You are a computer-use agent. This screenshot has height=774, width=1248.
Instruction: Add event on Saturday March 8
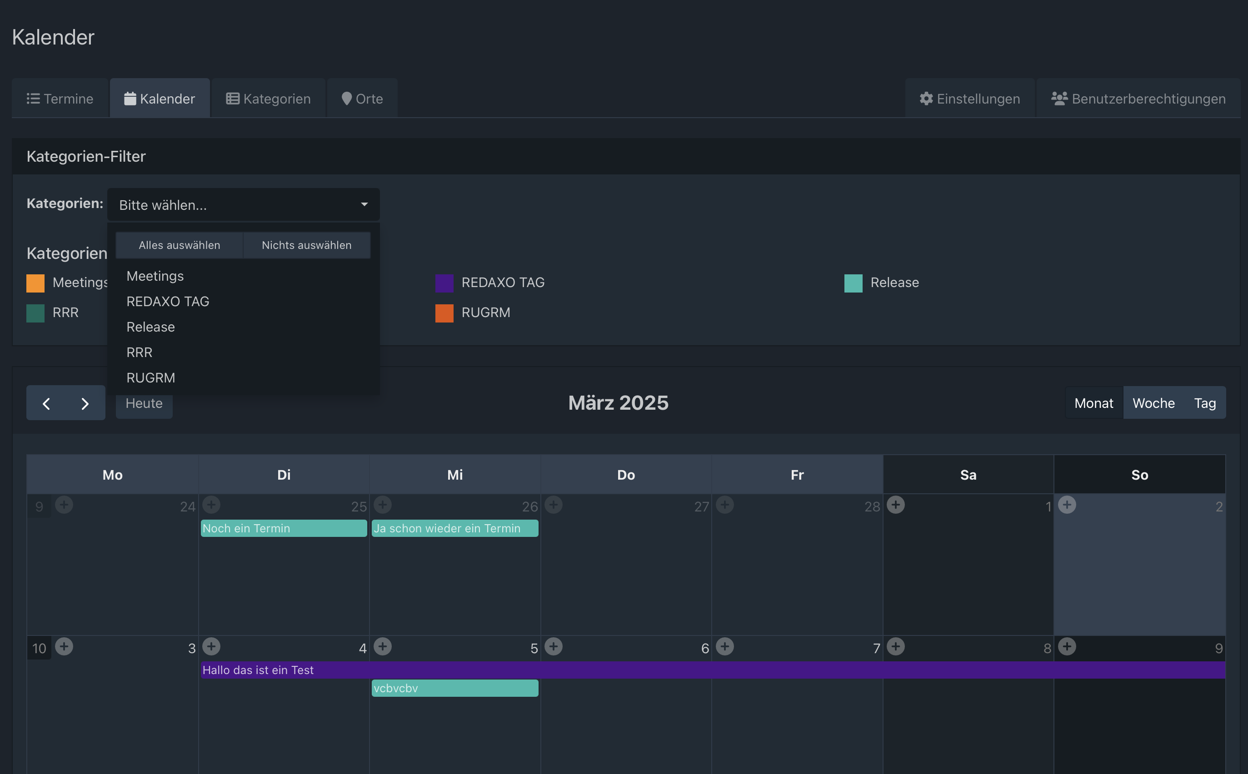tap(896, 646)
